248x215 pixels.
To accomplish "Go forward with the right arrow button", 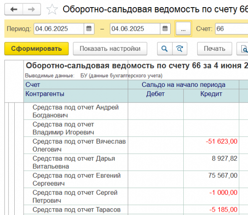I will pyautogui.click(x=32, y=10).
